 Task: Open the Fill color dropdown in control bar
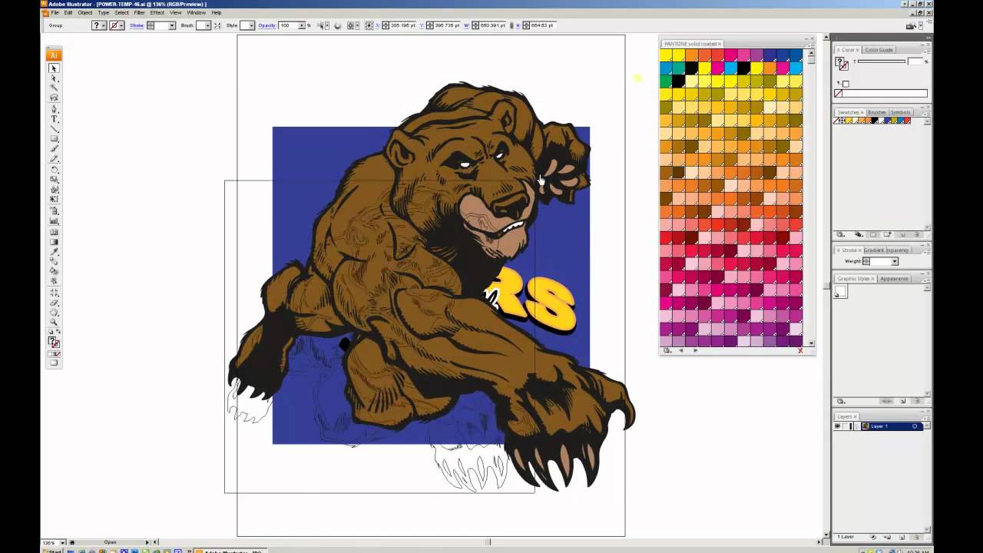tap(104, 25)
